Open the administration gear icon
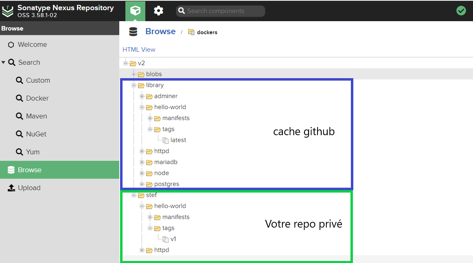Screen dimensions: 473x263 tap(158, 11)
